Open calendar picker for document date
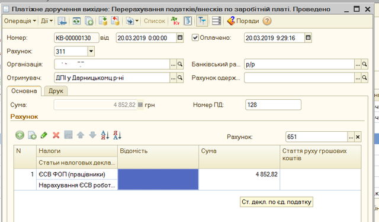This screenshot has width=379, height=222. (x=180, y=38)
